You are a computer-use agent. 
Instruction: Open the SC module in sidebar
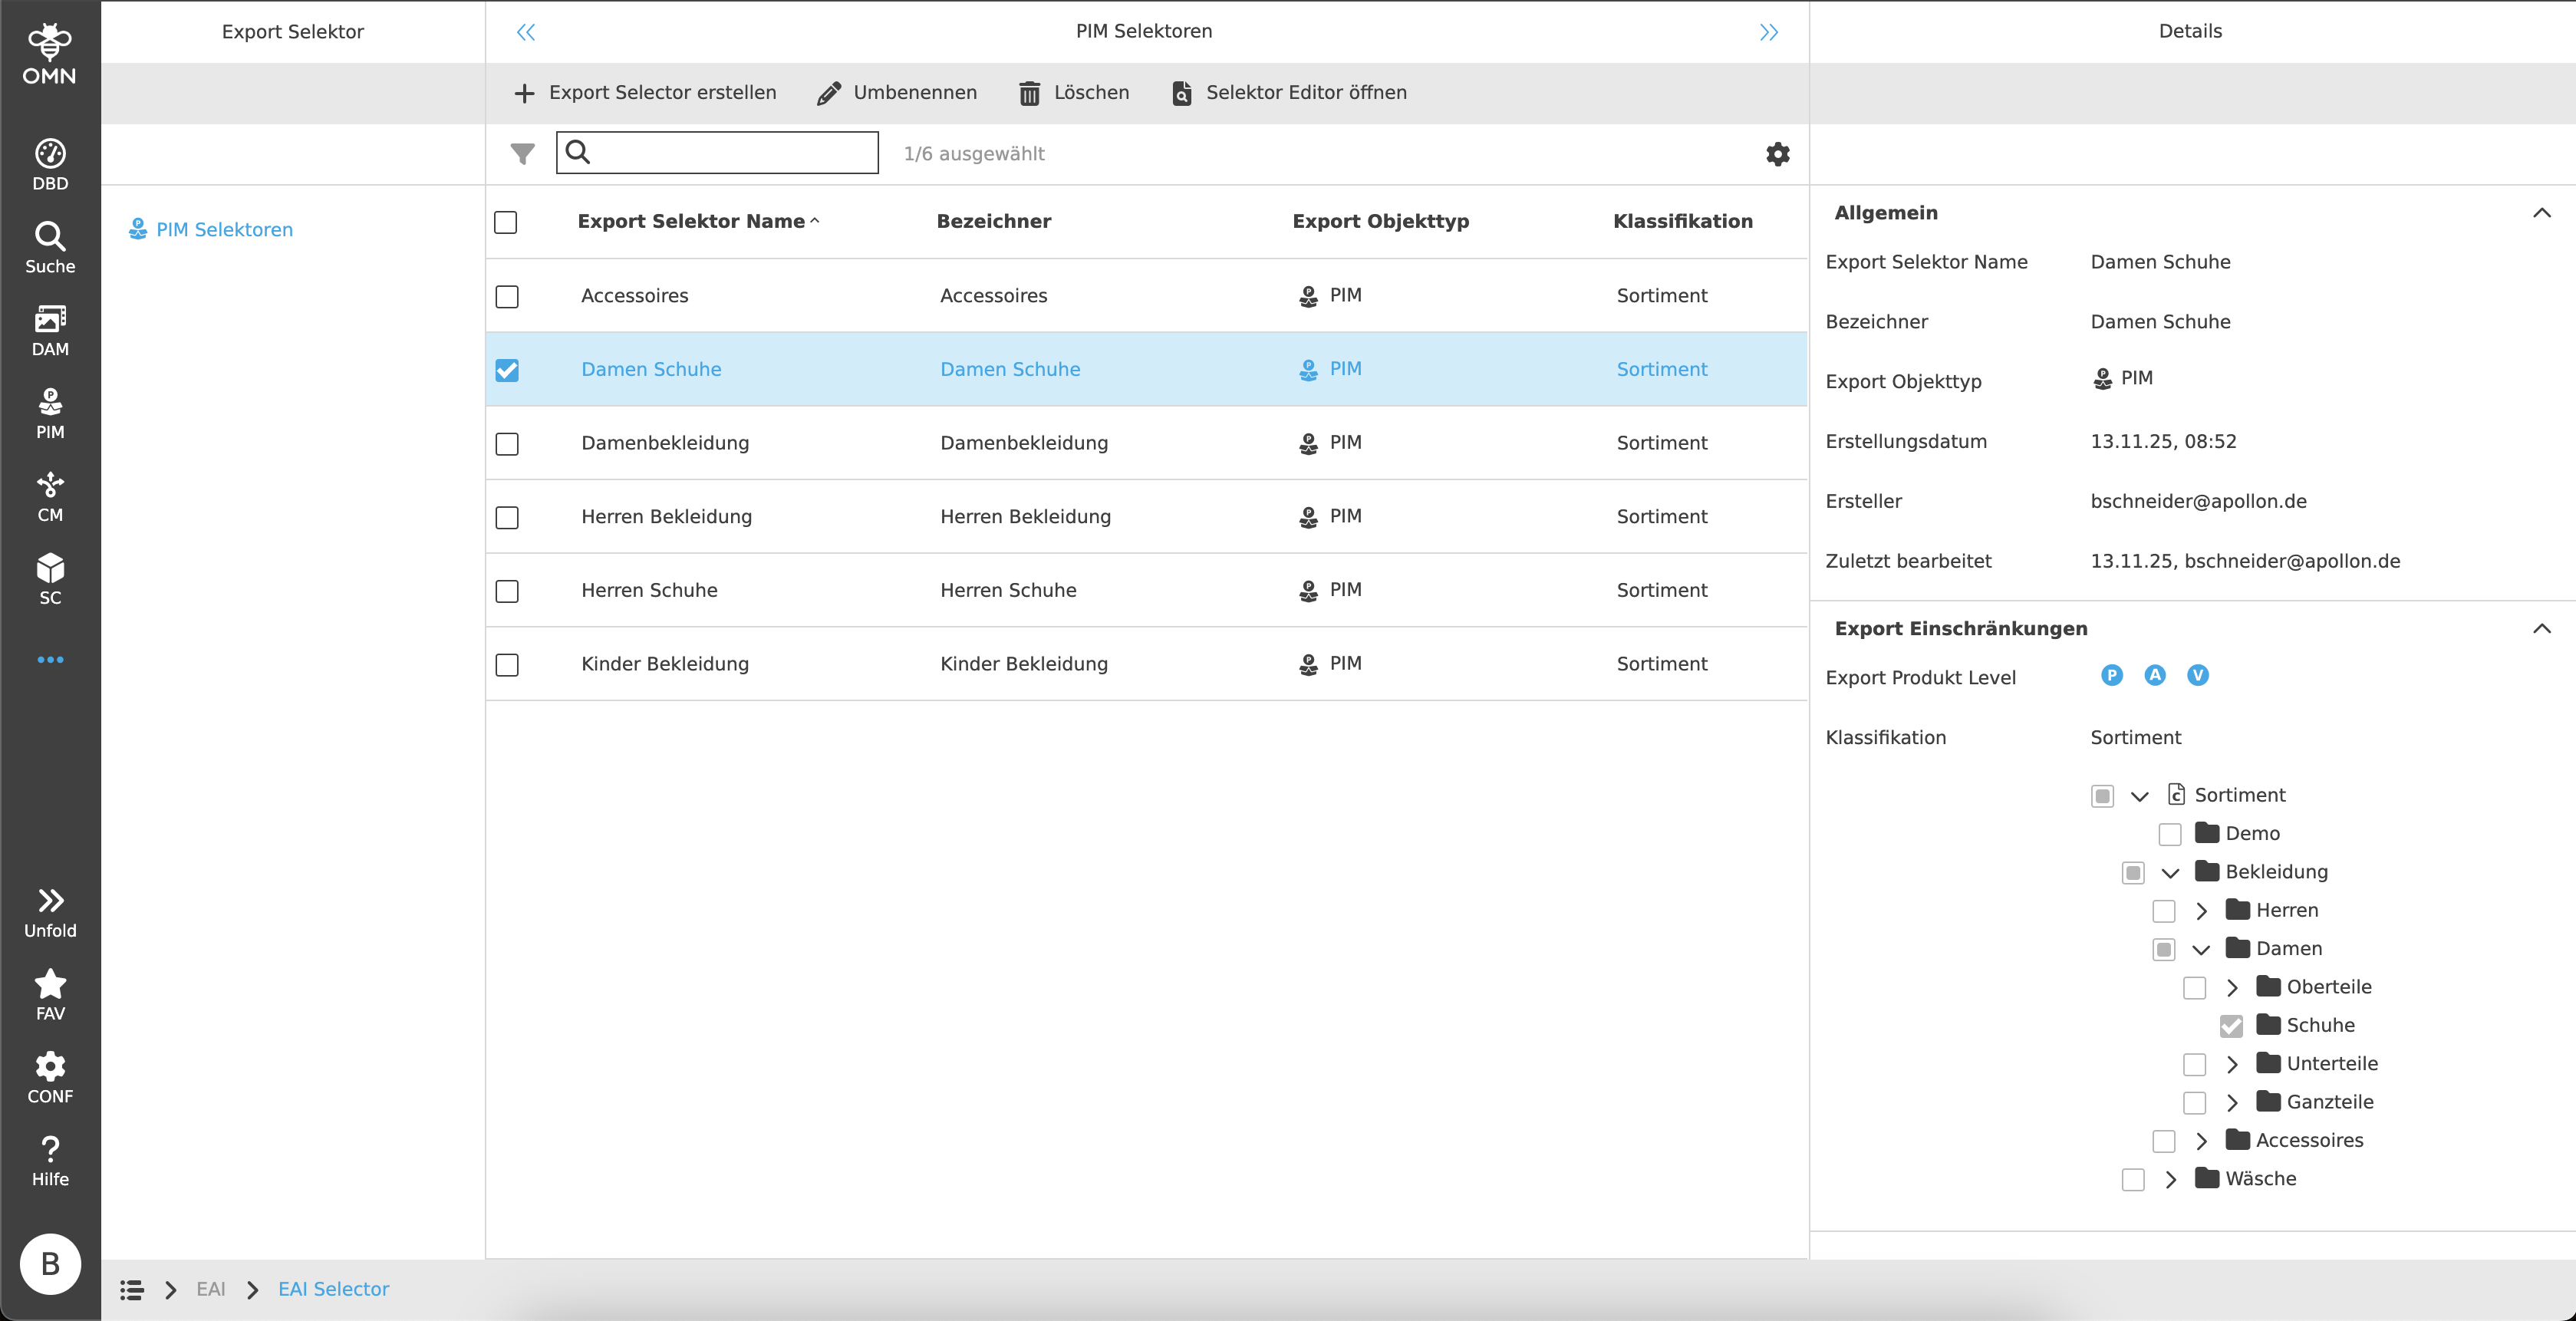pos(50,579)
